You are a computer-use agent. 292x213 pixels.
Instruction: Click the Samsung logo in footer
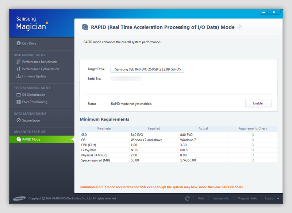[19, 198]
